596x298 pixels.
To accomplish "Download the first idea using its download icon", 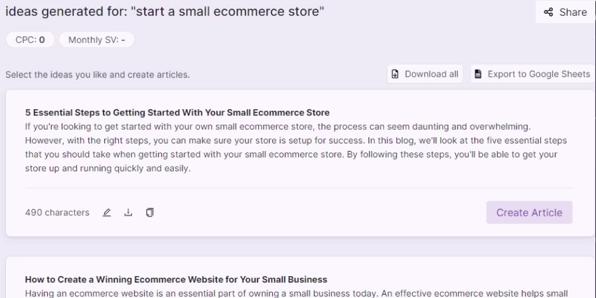I will [128, 213].
